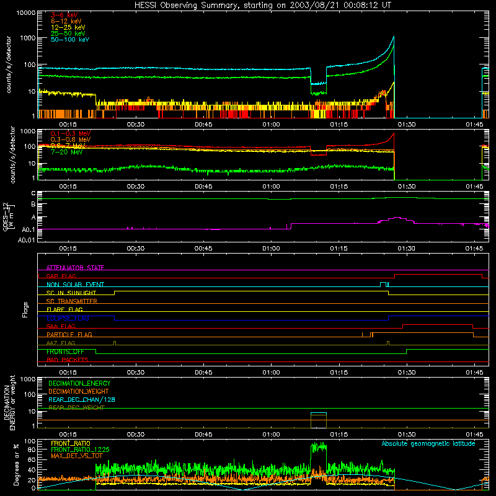
Task: Click the 01:15 time label under the MeV panel
Action: [339, 187]
